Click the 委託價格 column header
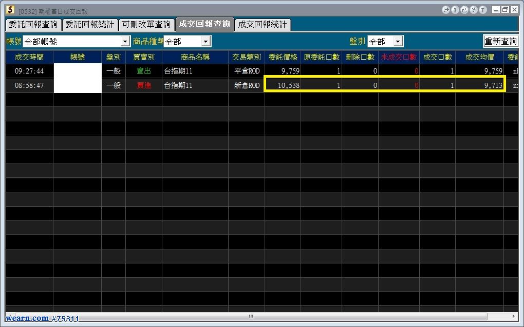 click(283, 57)
